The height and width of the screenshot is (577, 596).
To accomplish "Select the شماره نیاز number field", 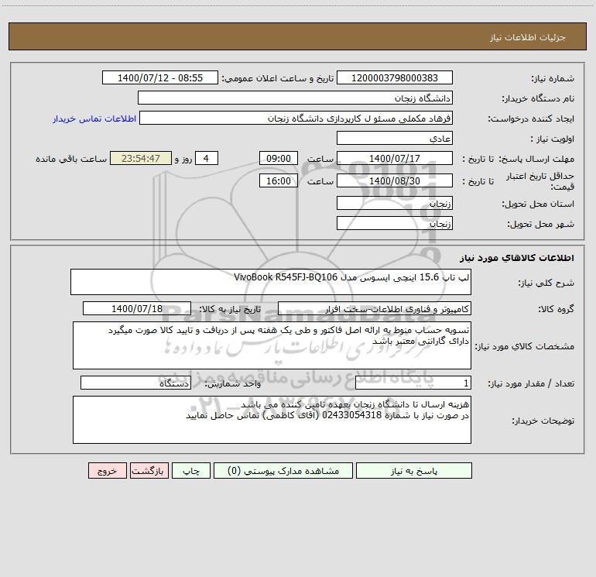I will (395, 77).
